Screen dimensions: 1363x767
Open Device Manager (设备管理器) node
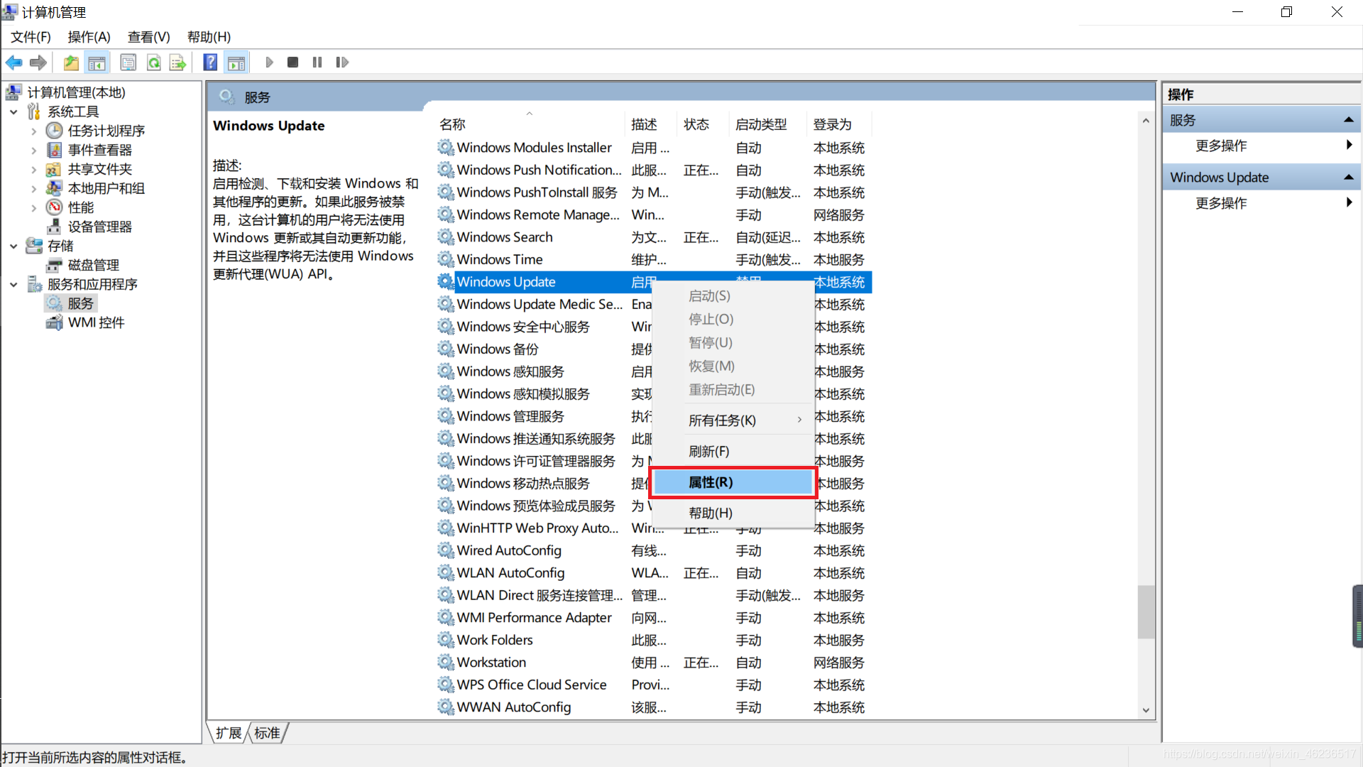pos(99,227)
